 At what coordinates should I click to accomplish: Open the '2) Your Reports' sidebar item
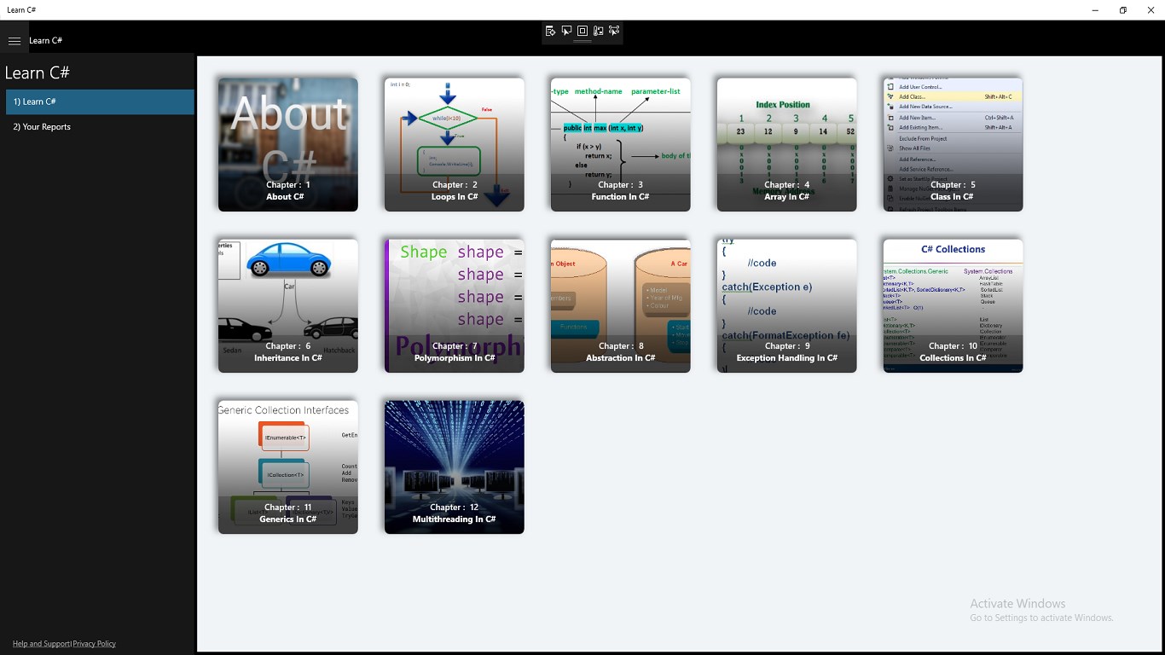[x=100, y=126]
